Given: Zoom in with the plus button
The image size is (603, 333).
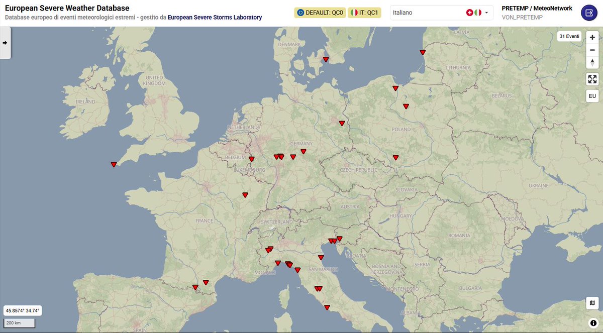Looking at the screenshot, I should (592, 37).
